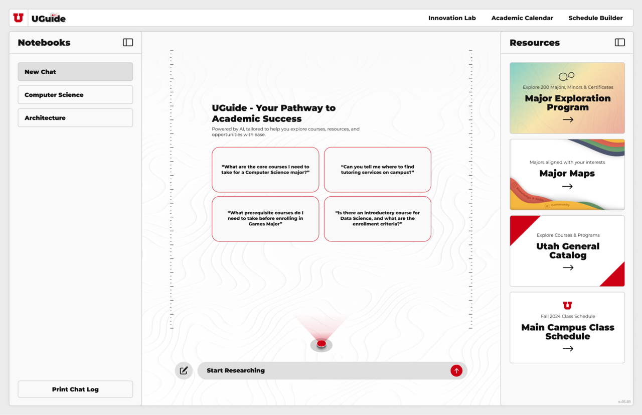Click arrow on Major Exploration Program card

click(568, 119)
